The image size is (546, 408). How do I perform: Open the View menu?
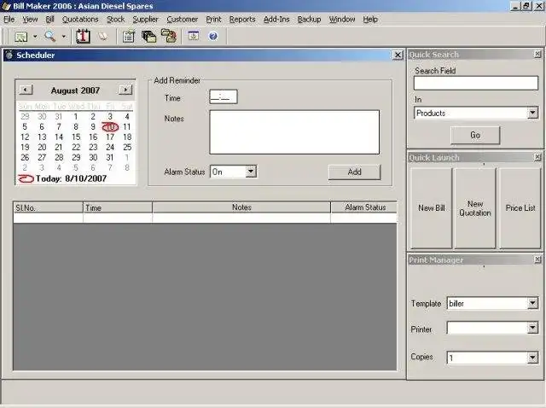30,20
